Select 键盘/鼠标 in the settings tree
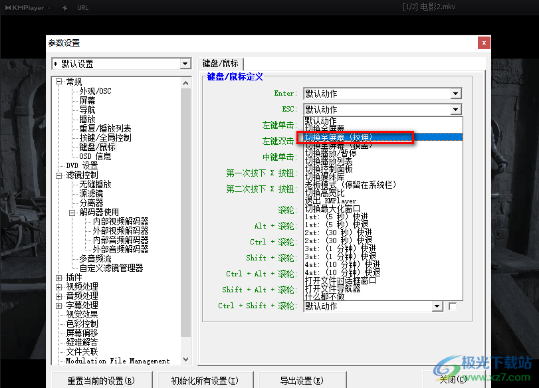 [x=98, y=147]
